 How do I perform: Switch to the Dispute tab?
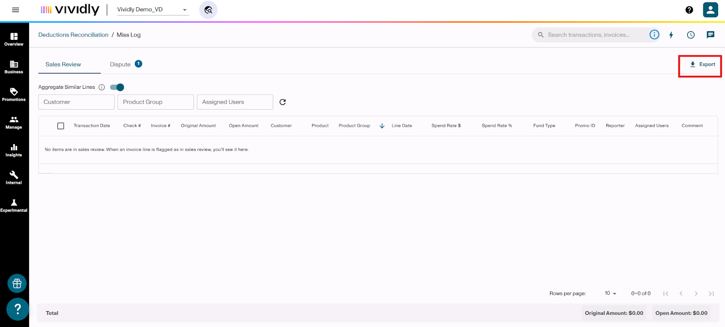coord(121,64)
